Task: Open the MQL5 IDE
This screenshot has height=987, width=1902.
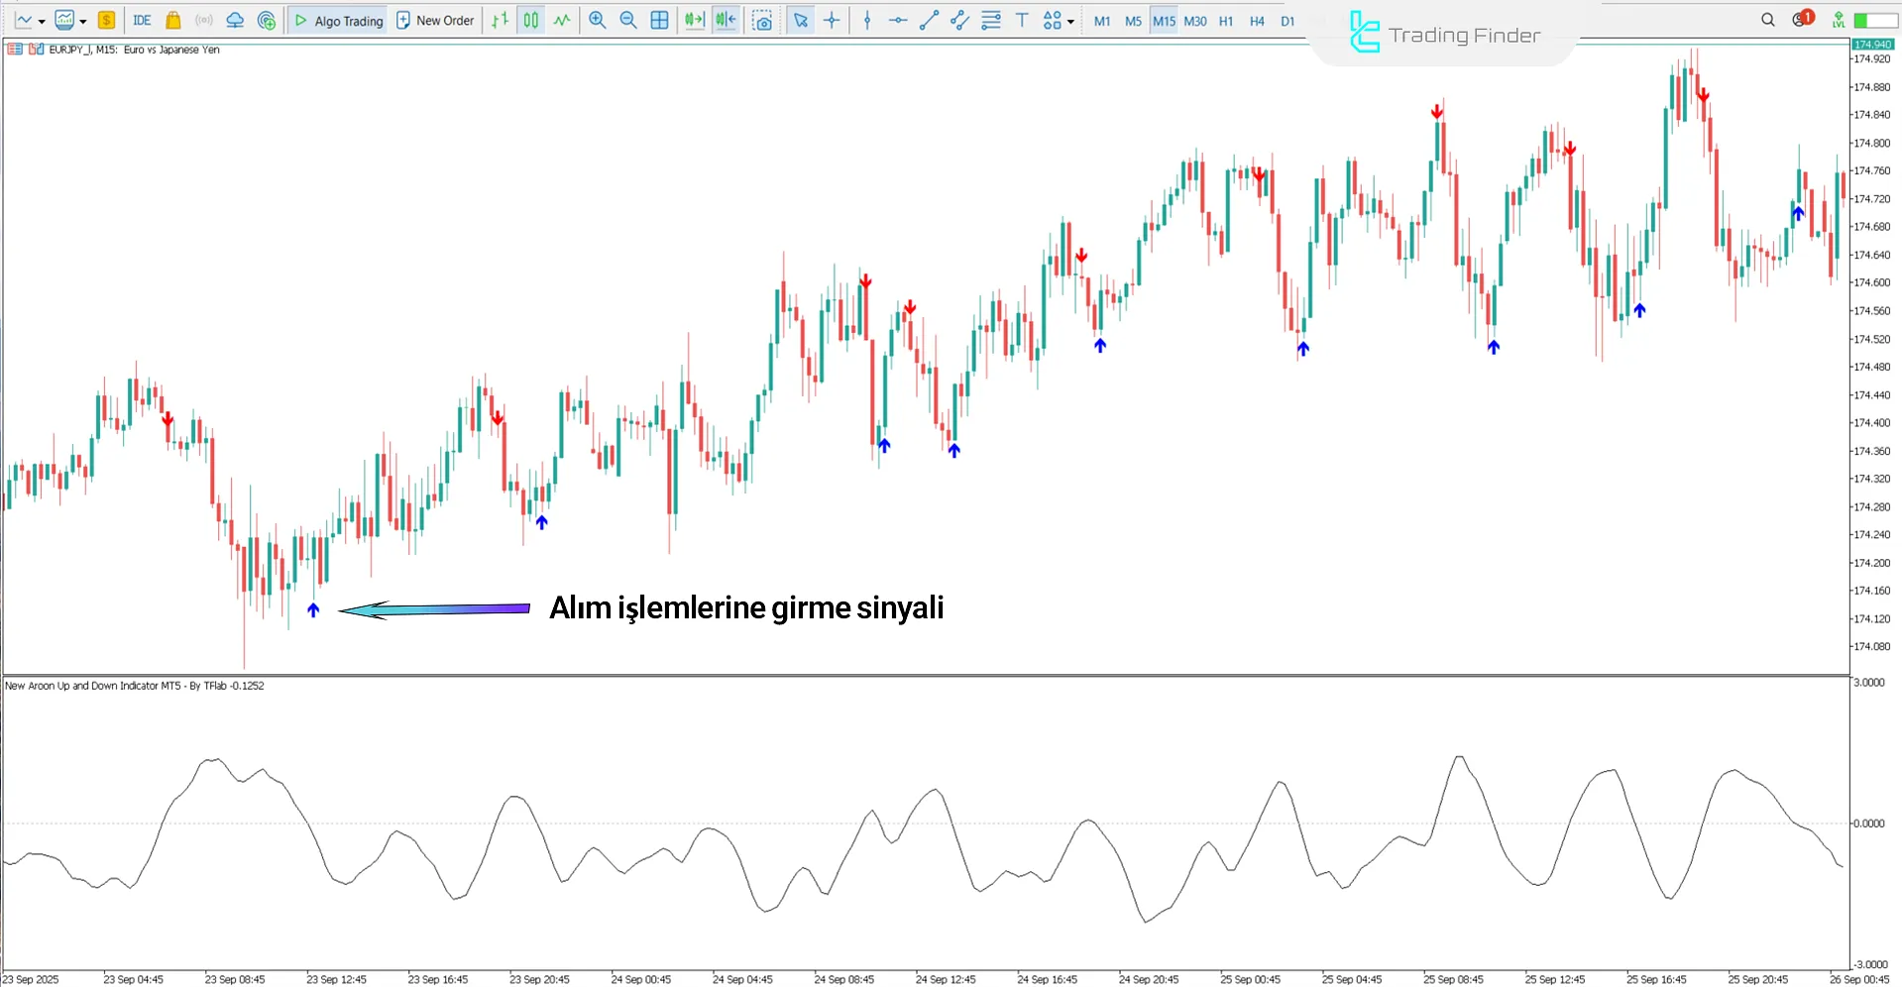Action: pyautogui.click(x=141, y=20)
